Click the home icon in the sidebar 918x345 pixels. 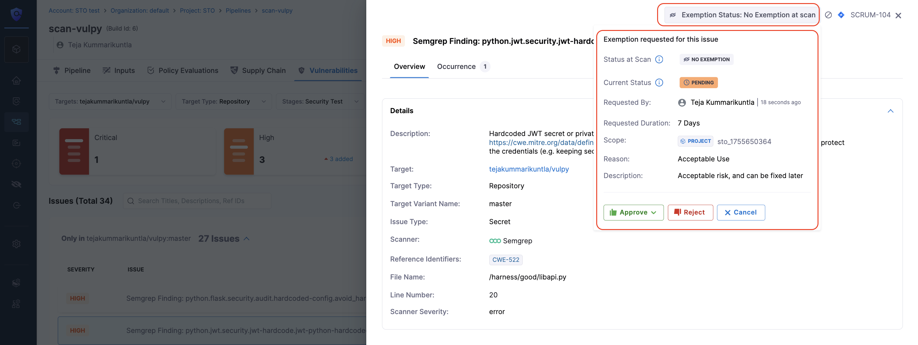16,81
